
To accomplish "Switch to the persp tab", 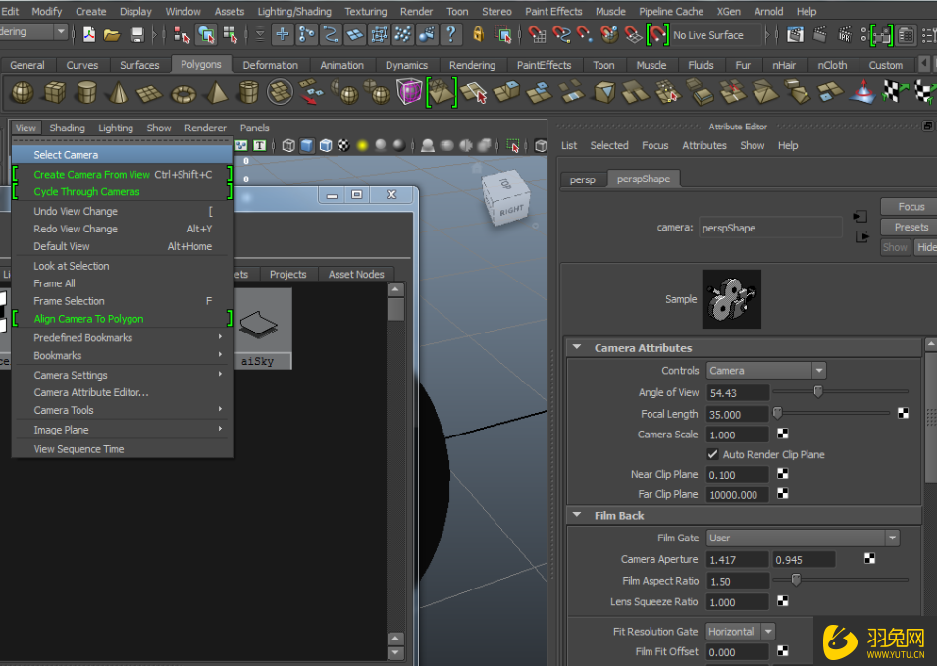I will pos(583,179).
